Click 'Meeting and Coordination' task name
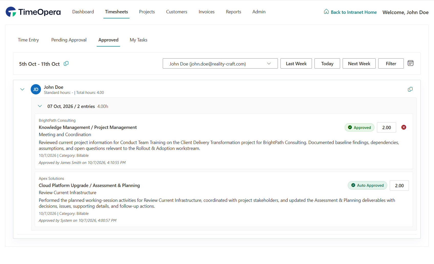The height and width of the screenshot is (264, 434). (x=65, y=135)
